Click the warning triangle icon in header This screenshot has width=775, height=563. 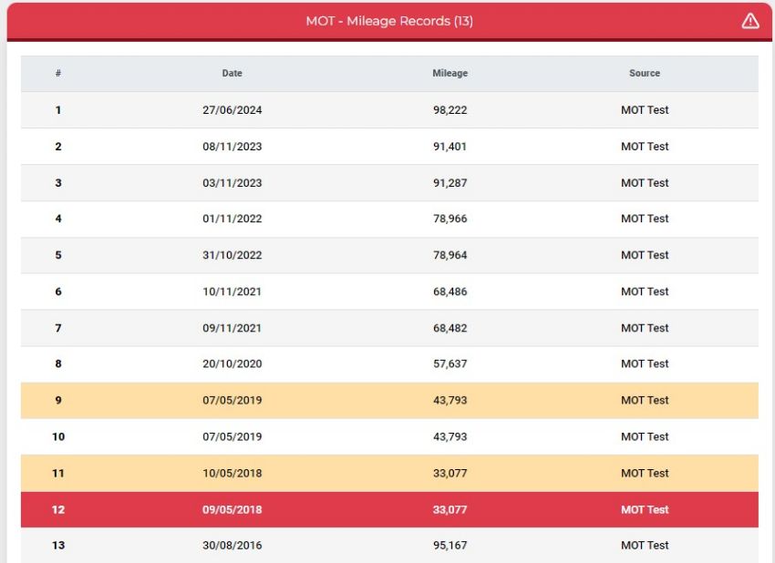point(749,21)
